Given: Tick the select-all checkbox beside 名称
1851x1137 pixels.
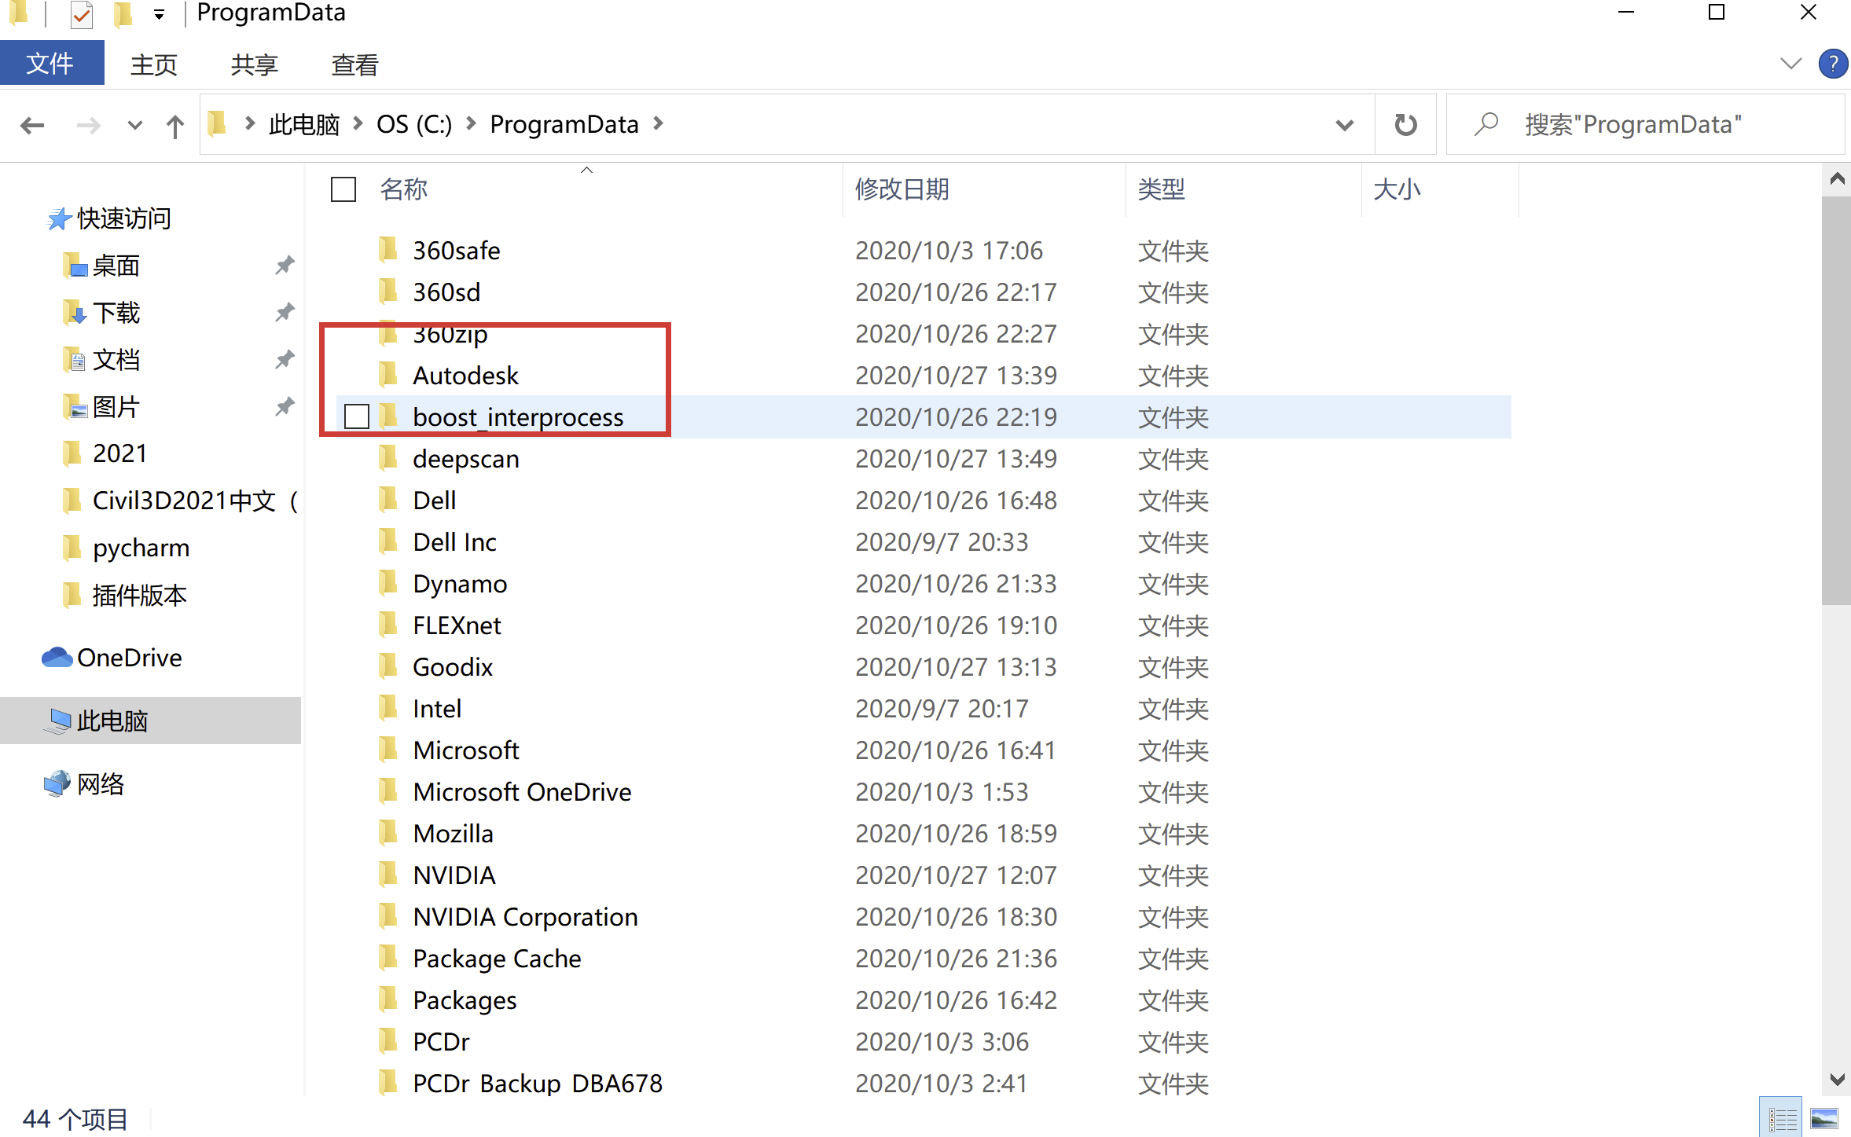Looking at the screenshot, I should pyautogui.click(x=343, y=189).
